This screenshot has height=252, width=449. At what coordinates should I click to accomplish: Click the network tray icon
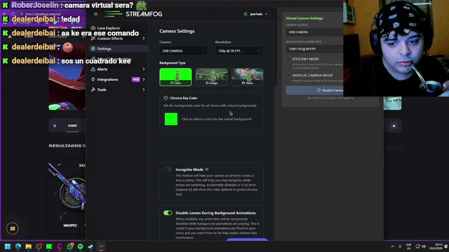pyautogui.click(x=418, y=246)
